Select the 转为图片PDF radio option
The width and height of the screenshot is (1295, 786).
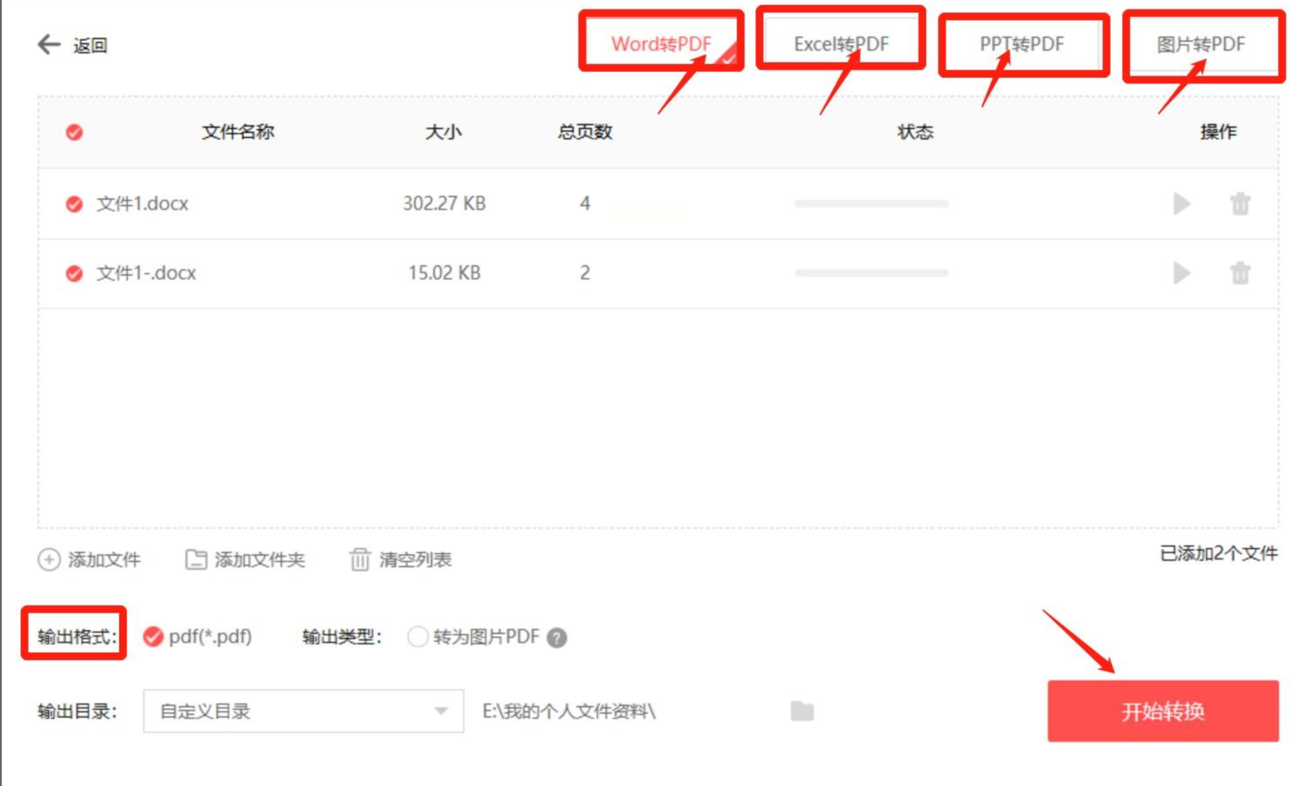(x=417, y=637)
